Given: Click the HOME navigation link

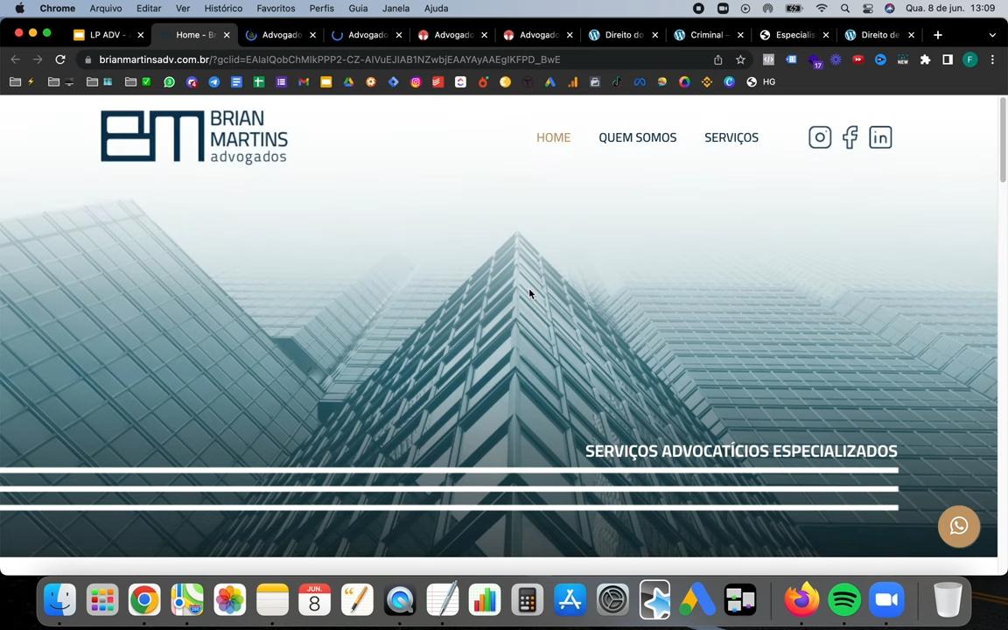Looking at the screenshot, I should pos(554,137).
